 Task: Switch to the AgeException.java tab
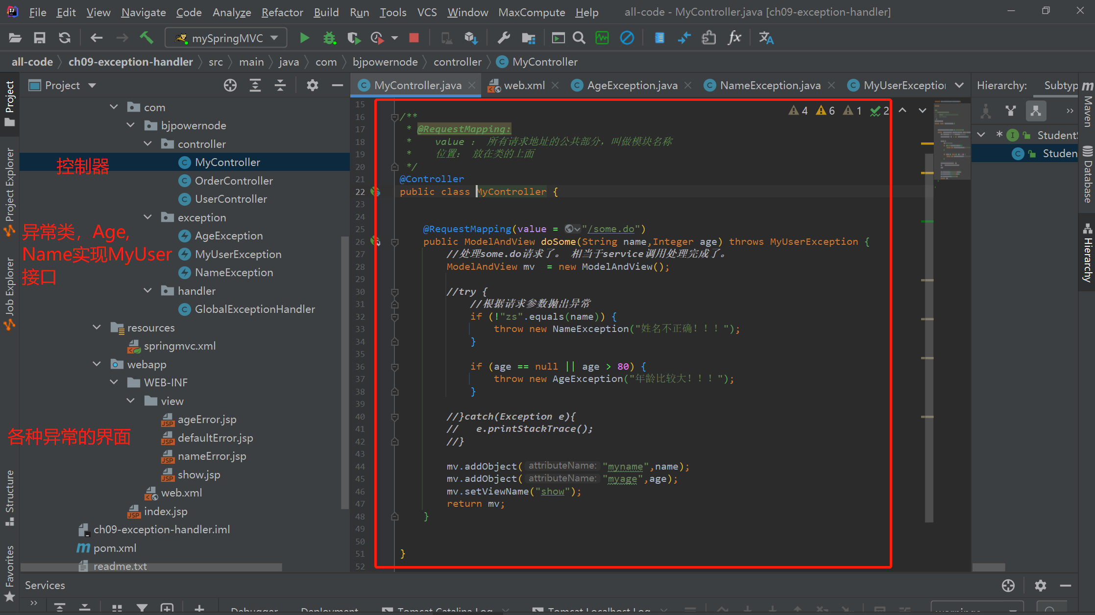[x=632, y=85]
